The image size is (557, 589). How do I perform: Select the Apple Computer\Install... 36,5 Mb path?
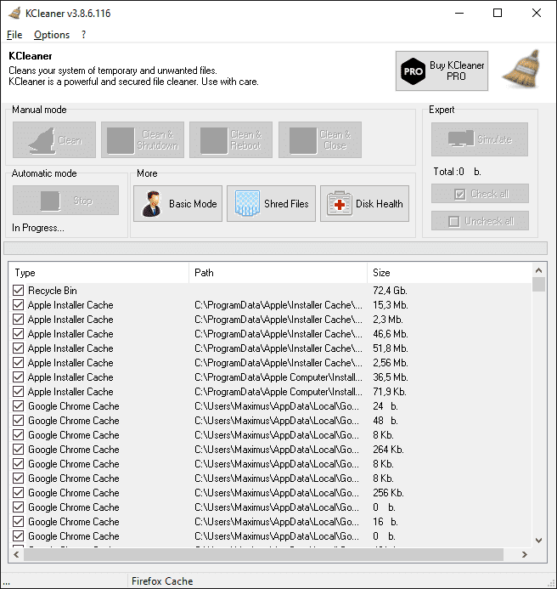pos(278,377)
